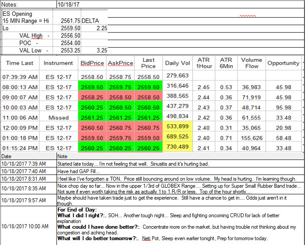The image size is (305, 245).
Task: Select the 'For End of Day:' heading
Action: pyautogui.click(x=77, y=210)
